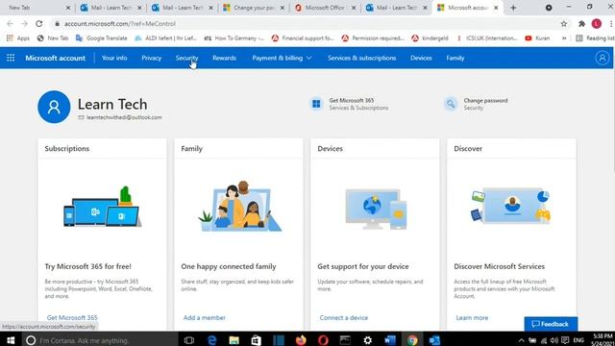Viewport: 615px width, 346px height.
Task: Launch Opera from the taskbar
Action: pyautogui.click(x=323, y=340)
